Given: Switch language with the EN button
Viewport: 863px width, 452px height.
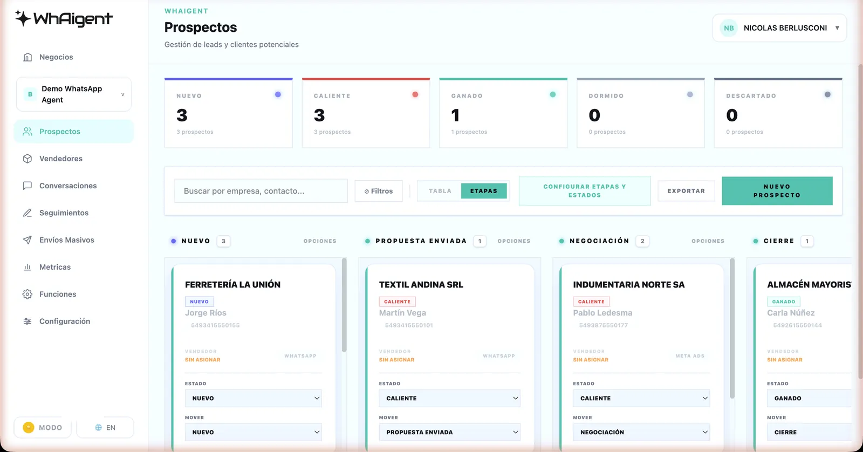Looking at the screenshot, I should pyautogui.click(x=105, y=428).
